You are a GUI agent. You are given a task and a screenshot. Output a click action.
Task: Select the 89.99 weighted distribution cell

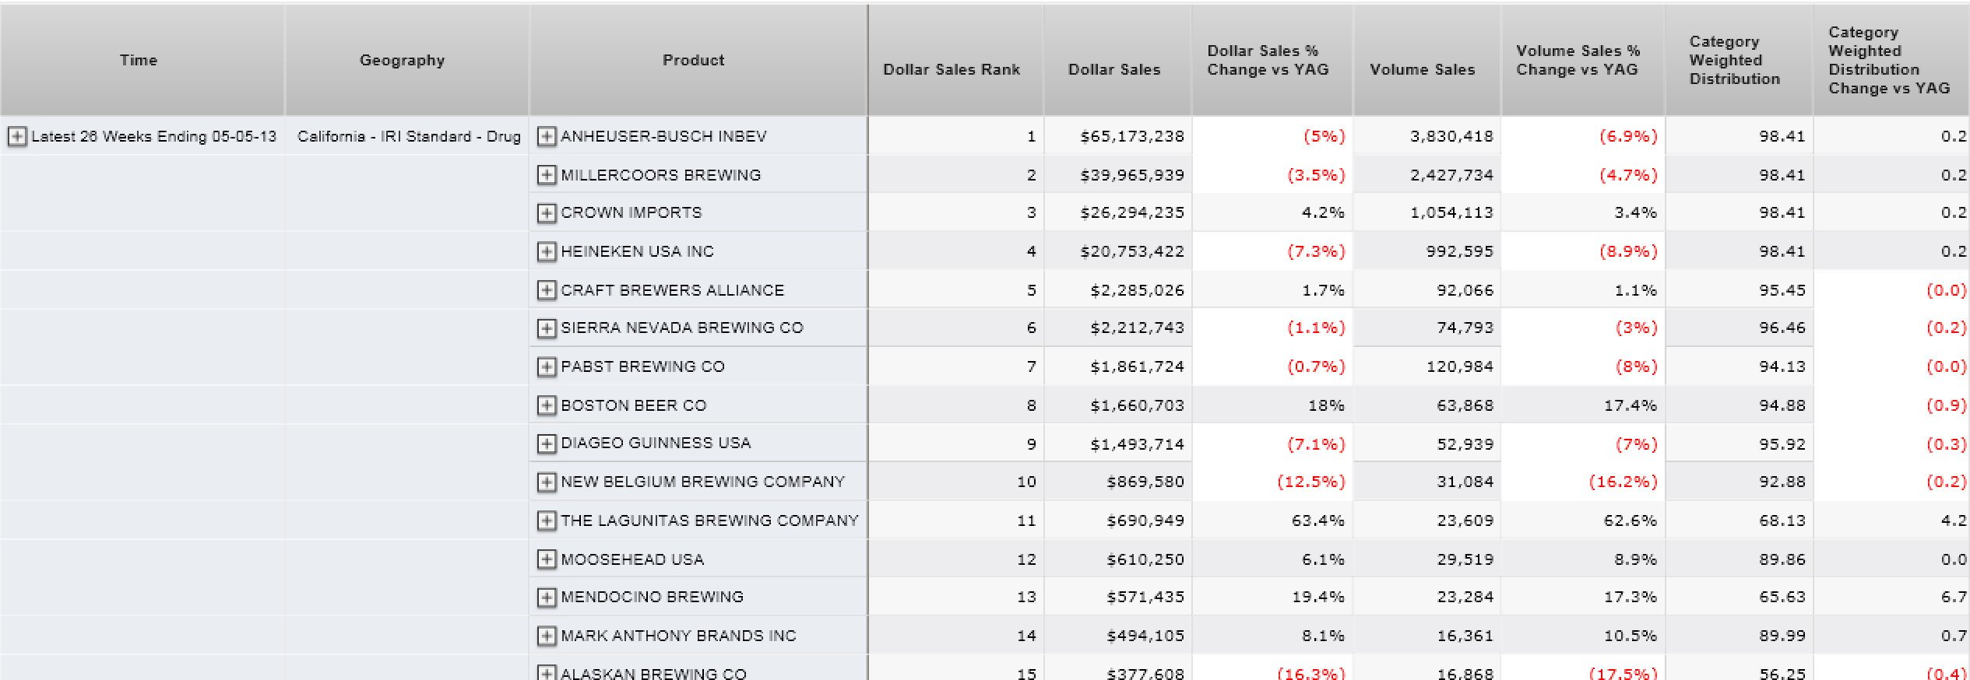pos(1740,636)
